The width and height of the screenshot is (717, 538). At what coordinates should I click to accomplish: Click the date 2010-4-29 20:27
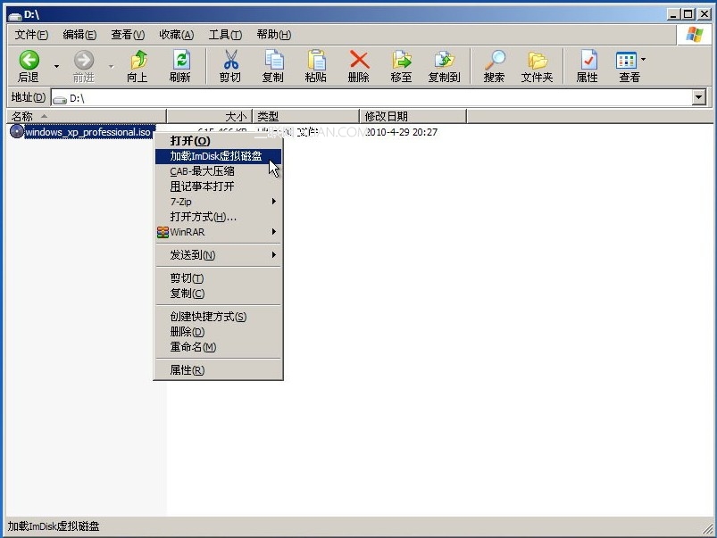pos(402,132)
